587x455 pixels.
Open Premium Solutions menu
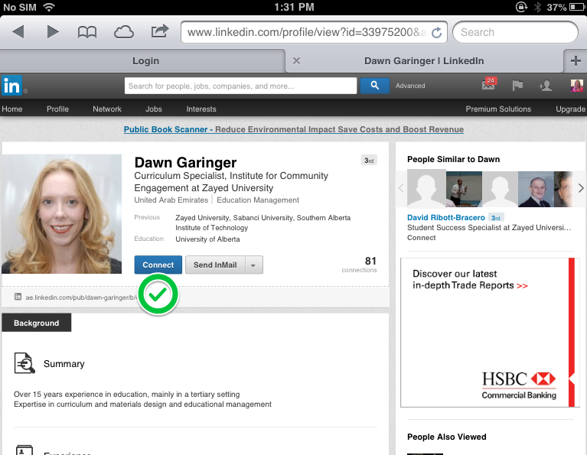click(498, 109)
